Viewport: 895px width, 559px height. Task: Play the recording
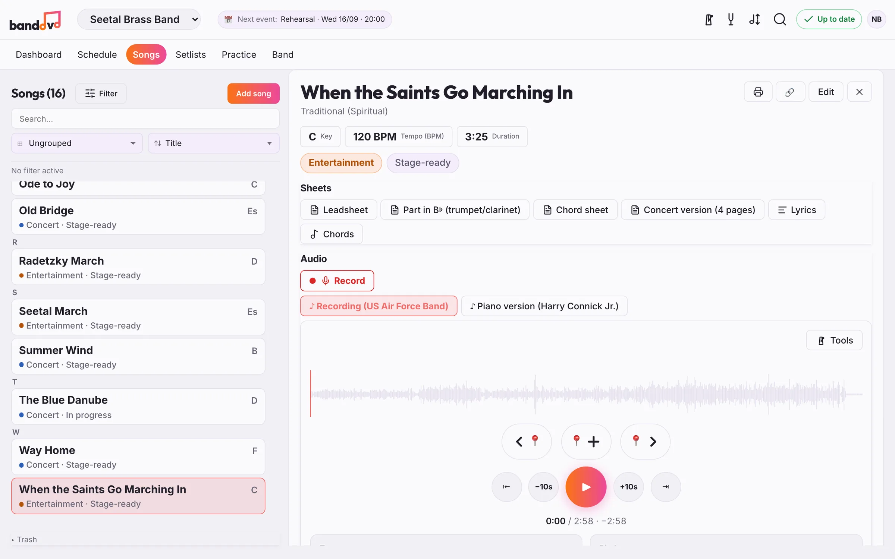click(x=586, y=487)
